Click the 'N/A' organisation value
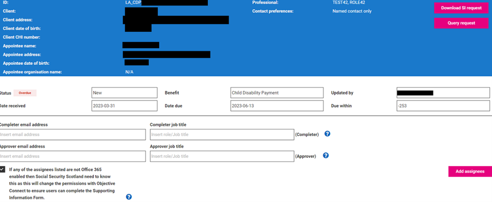492x202 pixels. [x=129, y=72]
